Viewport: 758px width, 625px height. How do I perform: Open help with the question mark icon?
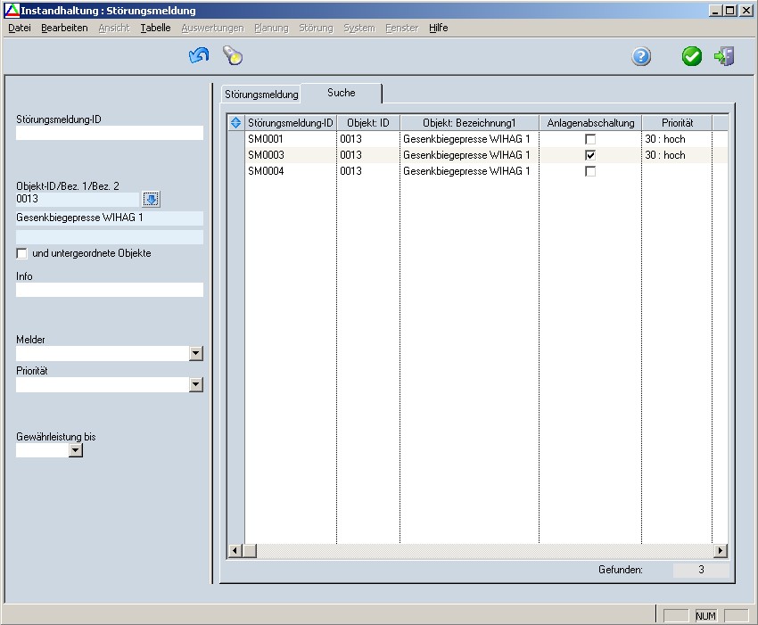pyautogui.click(x=641, y=57)
